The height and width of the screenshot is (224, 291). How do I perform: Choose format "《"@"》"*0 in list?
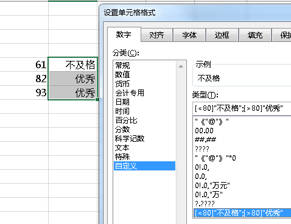click(x=242, y=158)
